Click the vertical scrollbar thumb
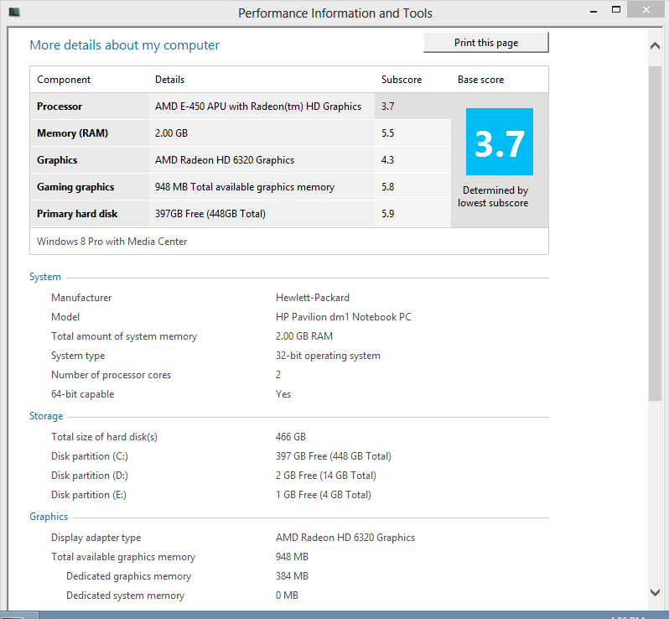The image size is (669, 619). click(x=655, y=233)
